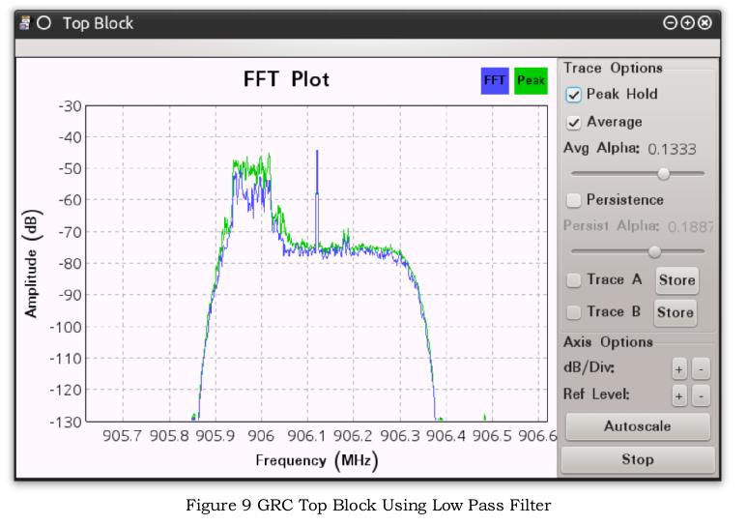Enable the Trace A checkbox

[573, 279]
